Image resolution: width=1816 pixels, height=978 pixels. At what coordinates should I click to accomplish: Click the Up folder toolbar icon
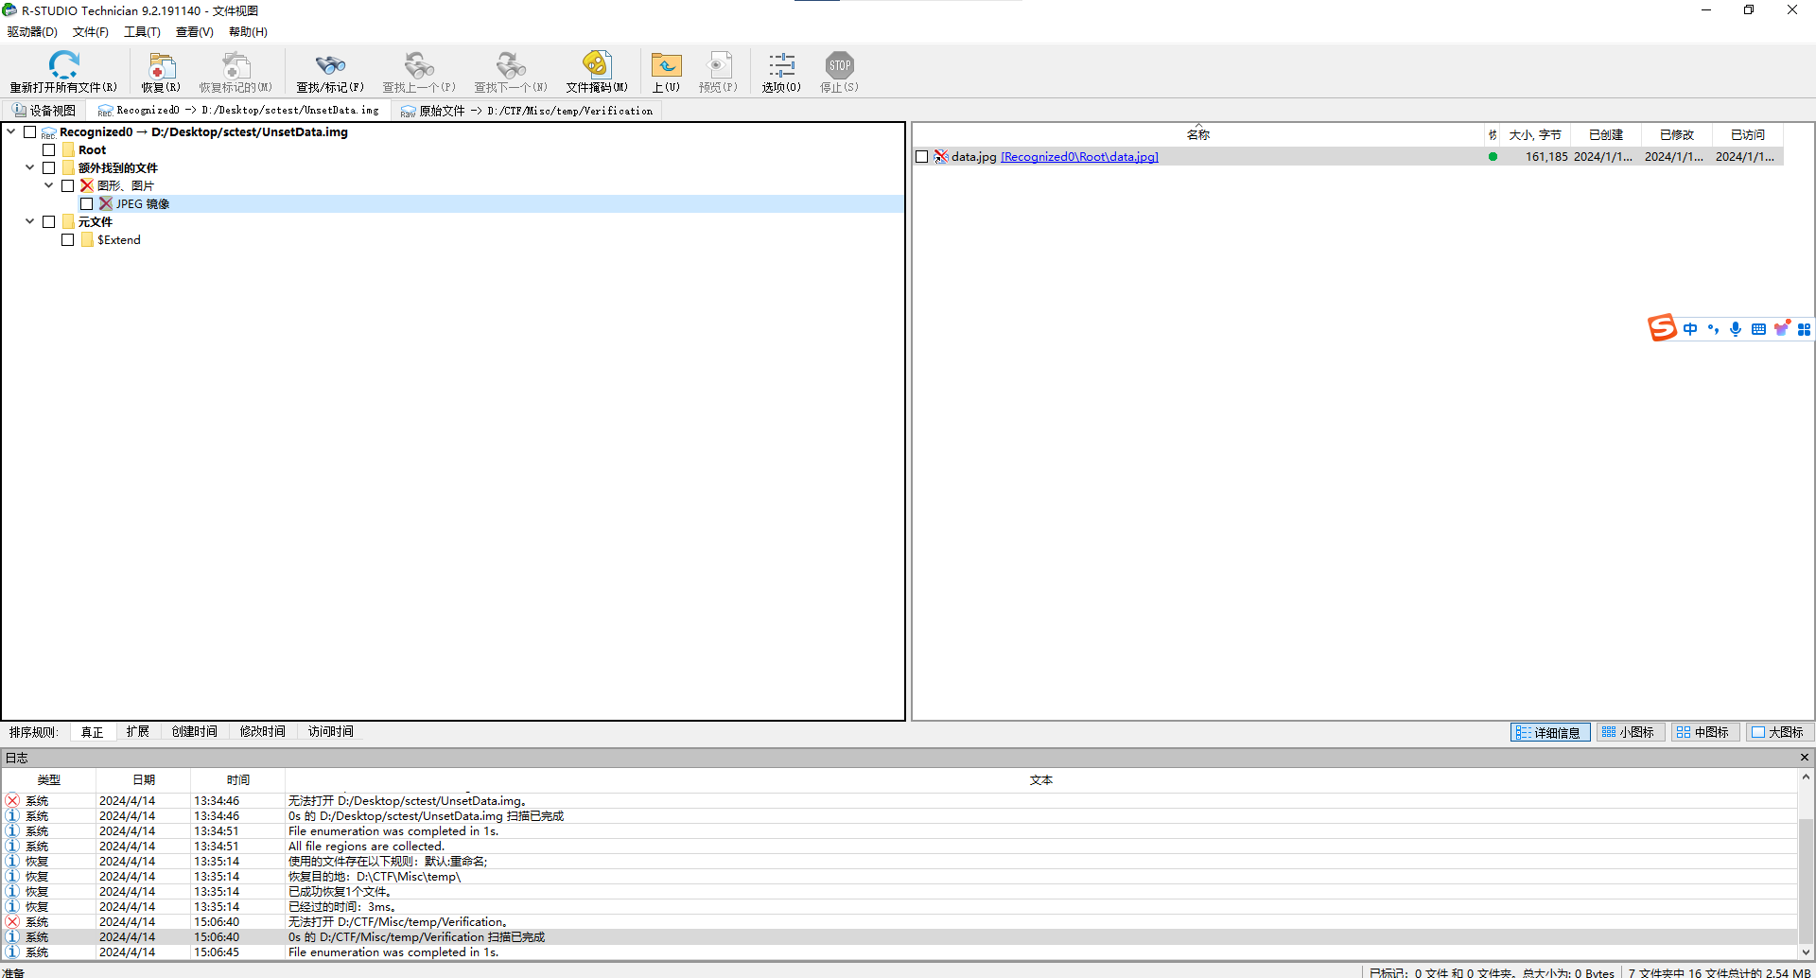[x=666, y=66]
